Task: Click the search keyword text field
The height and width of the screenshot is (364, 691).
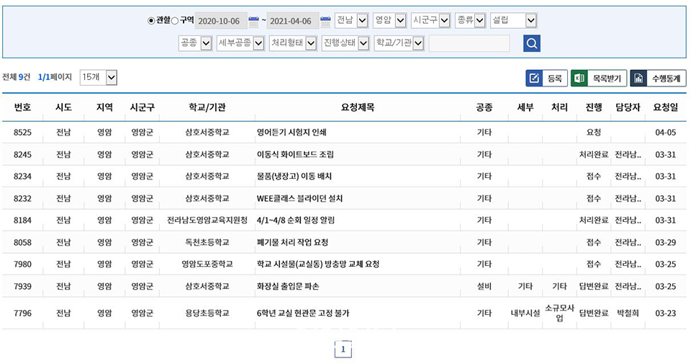Action: point(469,43)
